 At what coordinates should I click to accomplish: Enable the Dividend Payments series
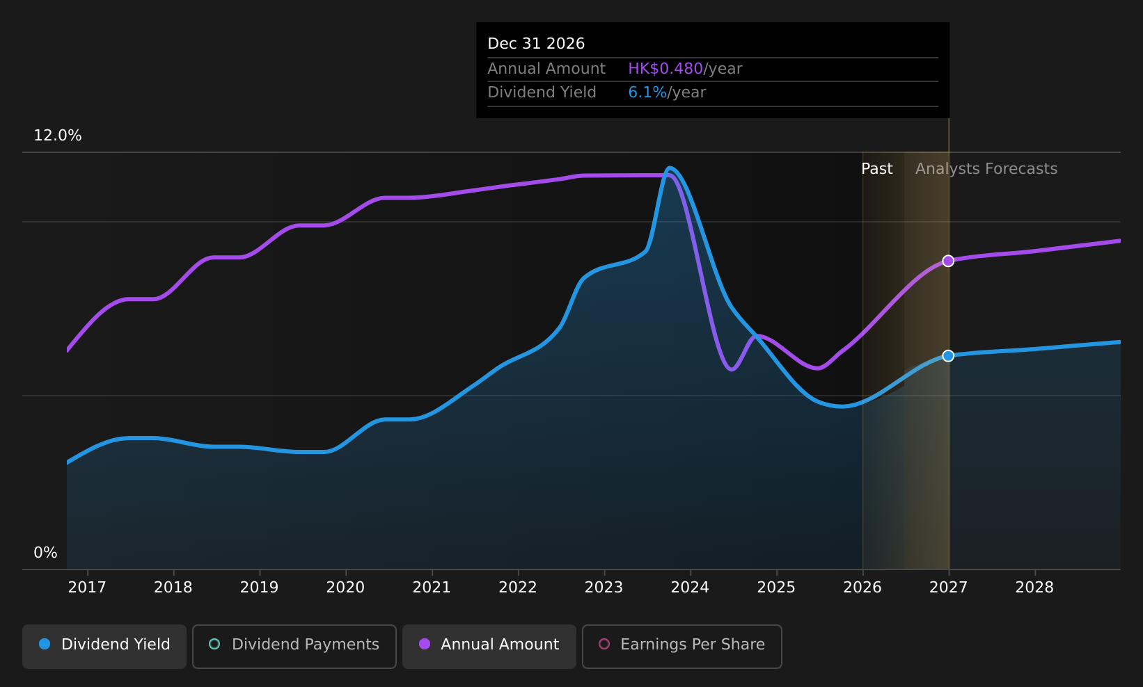click(294, 646)
